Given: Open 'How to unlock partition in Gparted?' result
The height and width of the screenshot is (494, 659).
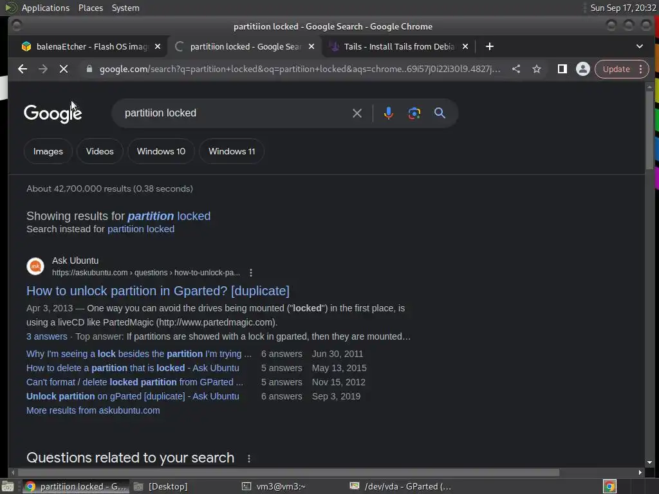Looking at the screenshot, I should (158, 291).
